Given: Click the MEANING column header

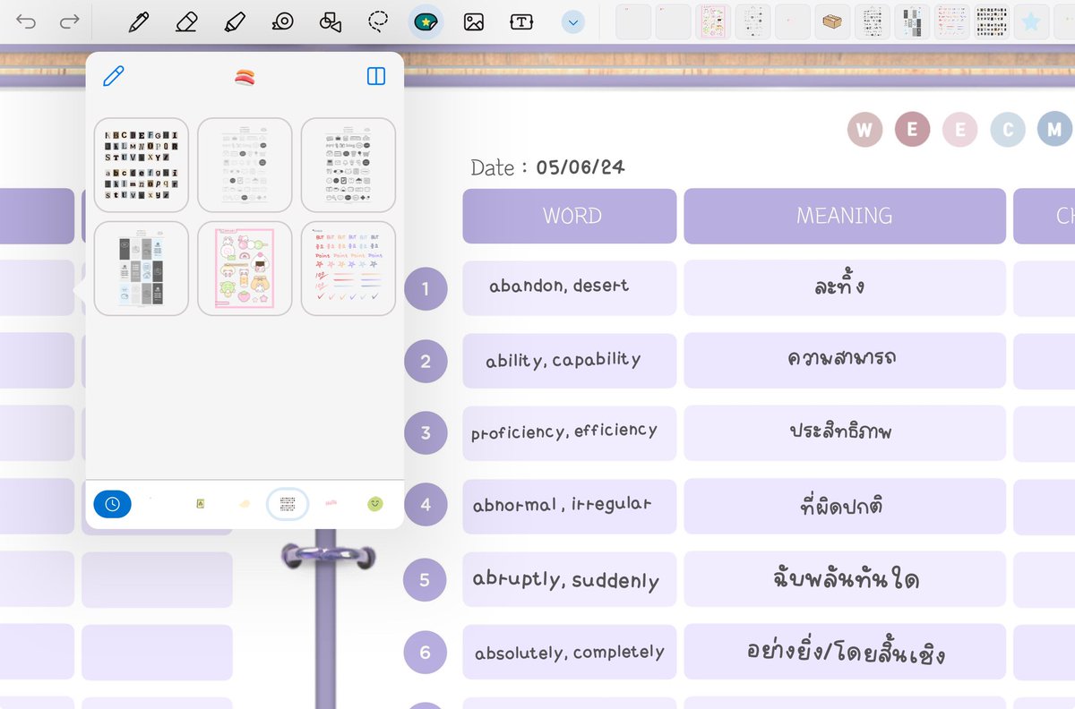Looking at the screenshot, I should (x=845, y=216).
